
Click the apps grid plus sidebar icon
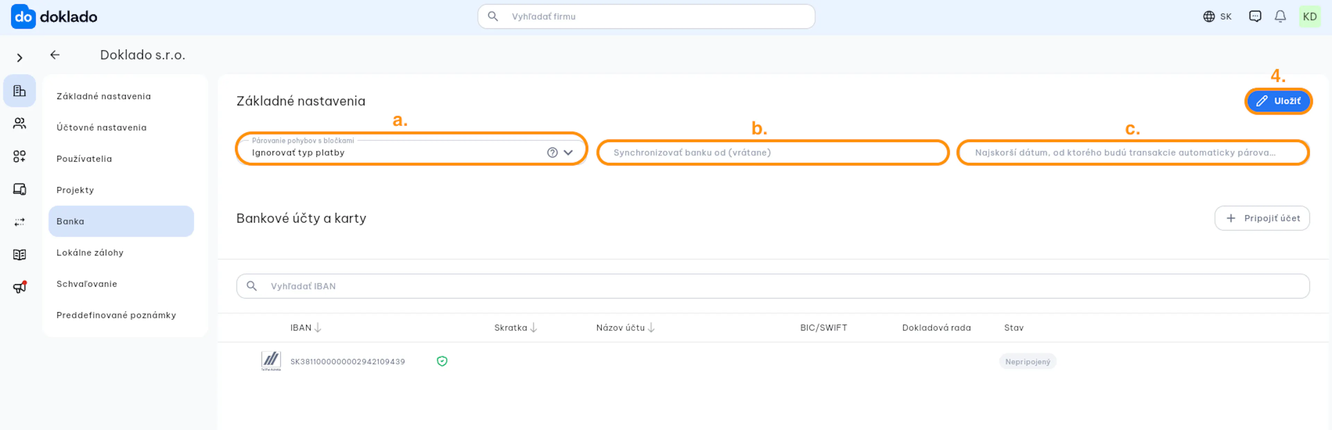click(20, 156)
